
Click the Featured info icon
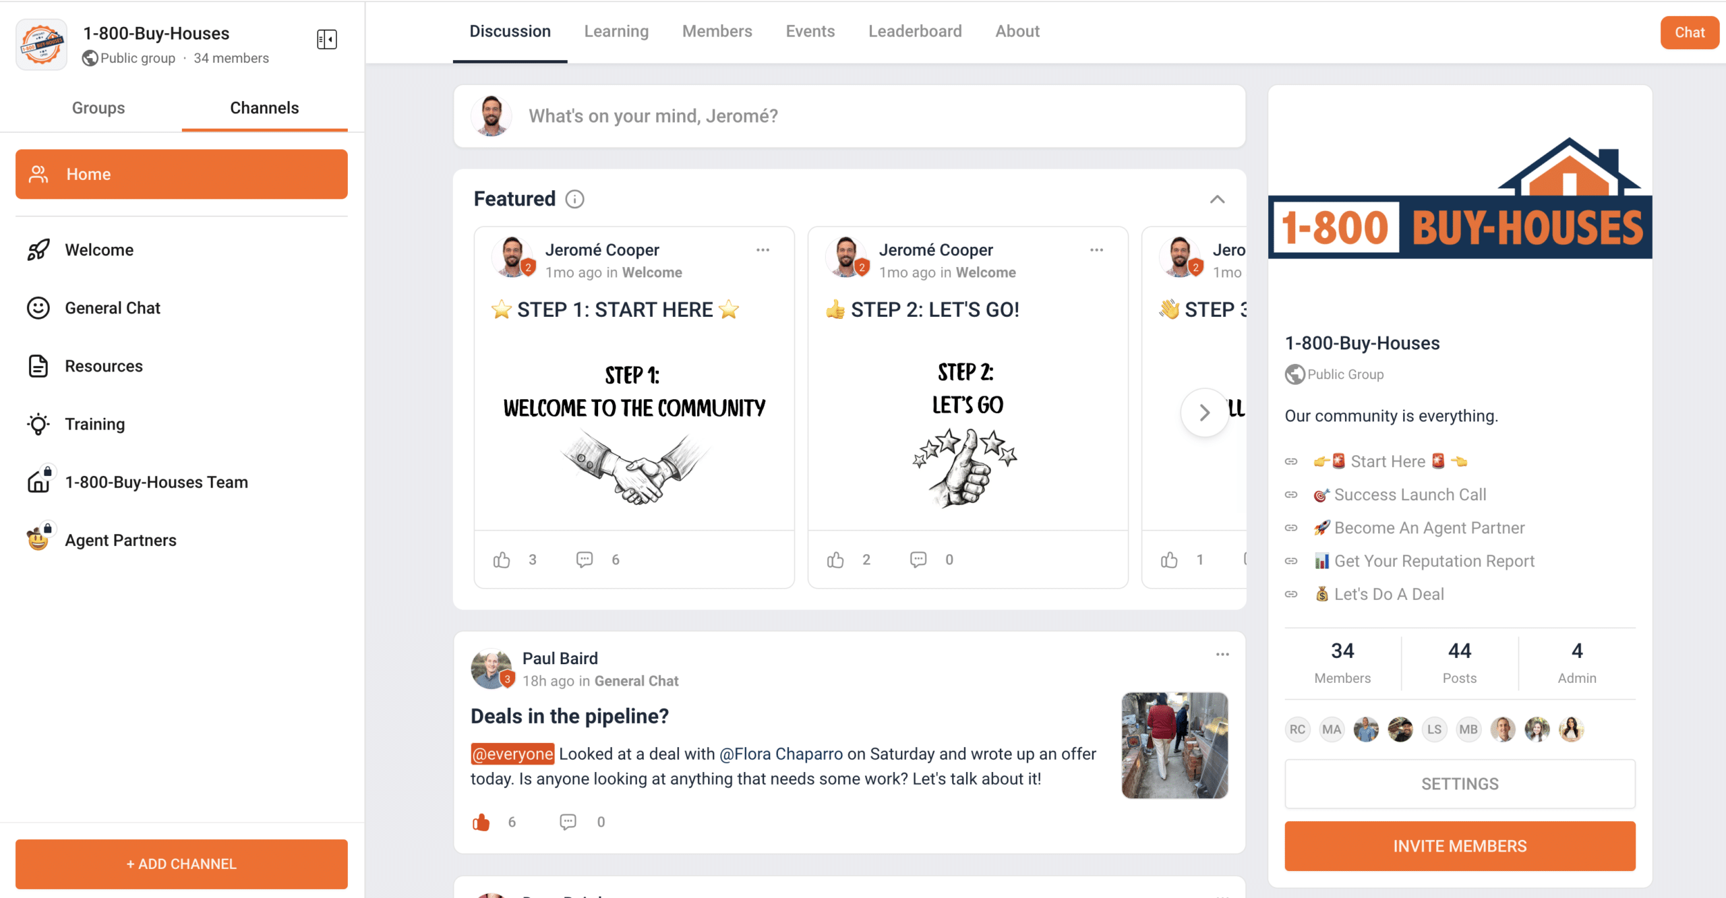pos(574,199)
